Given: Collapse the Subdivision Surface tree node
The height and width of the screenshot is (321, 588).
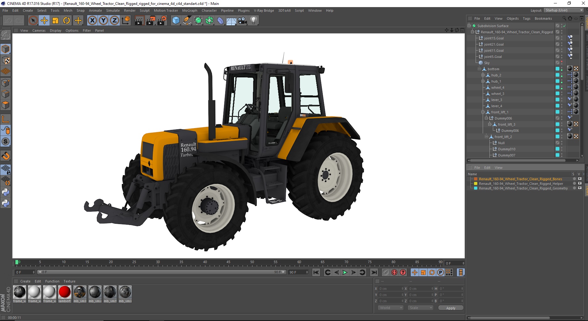Looking at the screenshot, I should (x=469, y=26).
